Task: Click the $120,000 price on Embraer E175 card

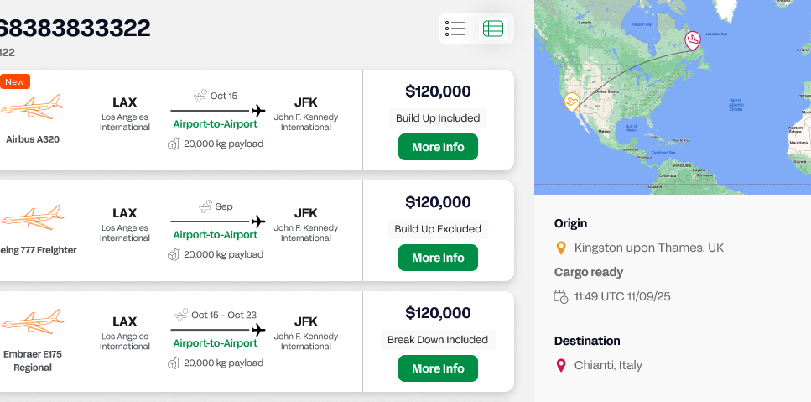Action: (438, 313)
